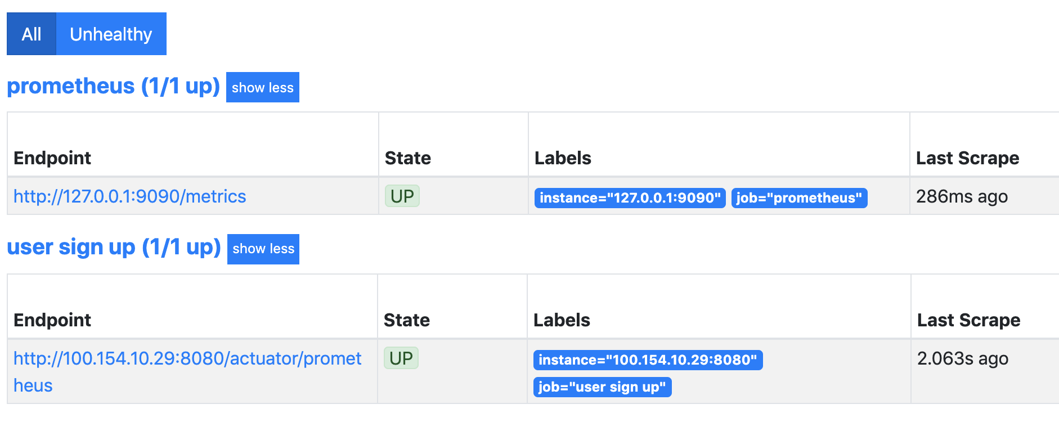Collapse the prometheus job with show less
This screenshot has width=1059, height=431.
point(262,87)
